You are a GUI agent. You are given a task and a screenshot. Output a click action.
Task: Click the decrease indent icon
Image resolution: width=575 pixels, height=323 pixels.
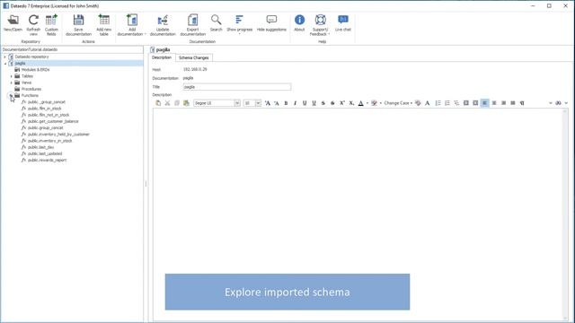pos(465,103)
